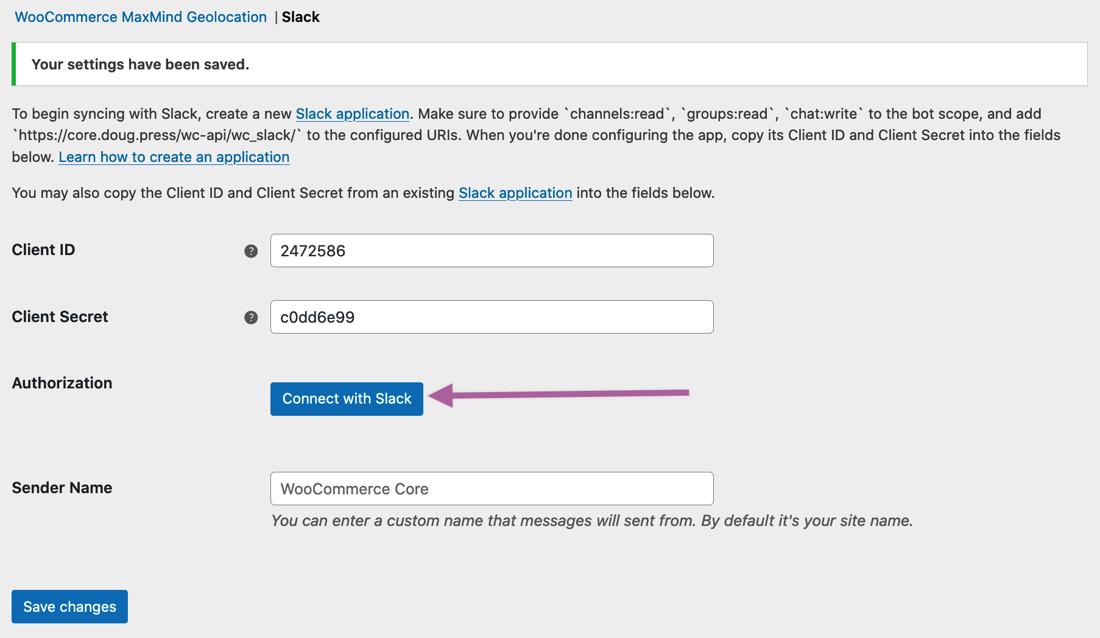This screenshot has height=638, width=1100.
Task: Click "Save changes" to store settings
Action: [69, 606]
